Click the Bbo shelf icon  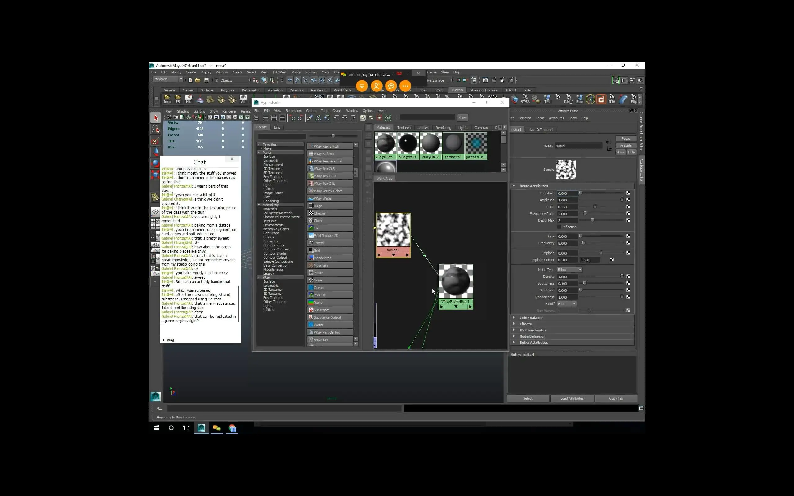point(579,99)
